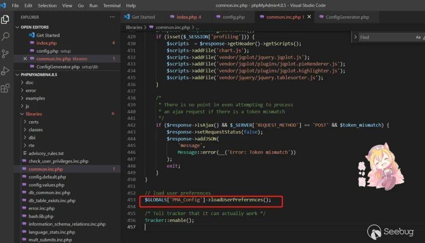Expand the replace field in Find widget

click(355, 37)
